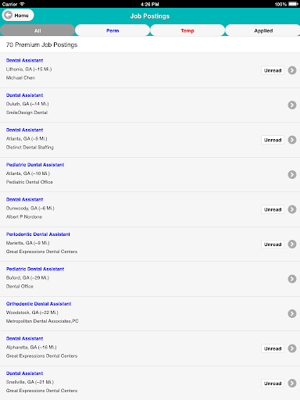Click Unread badge on Dunwoody posting
Viewport: 300px width, 400px height.
pos(273,209)
